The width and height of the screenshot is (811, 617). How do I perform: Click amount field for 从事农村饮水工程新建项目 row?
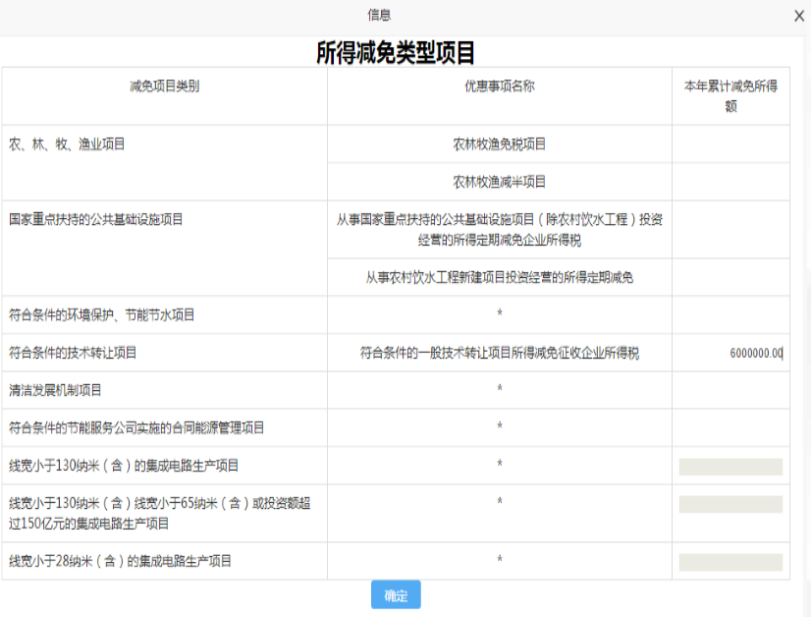click(x=730, y=277)
